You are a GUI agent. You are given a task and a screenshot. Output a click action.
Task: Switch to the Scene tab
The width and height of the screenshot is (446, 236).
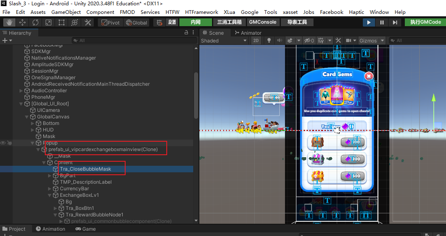coord(213,33)
